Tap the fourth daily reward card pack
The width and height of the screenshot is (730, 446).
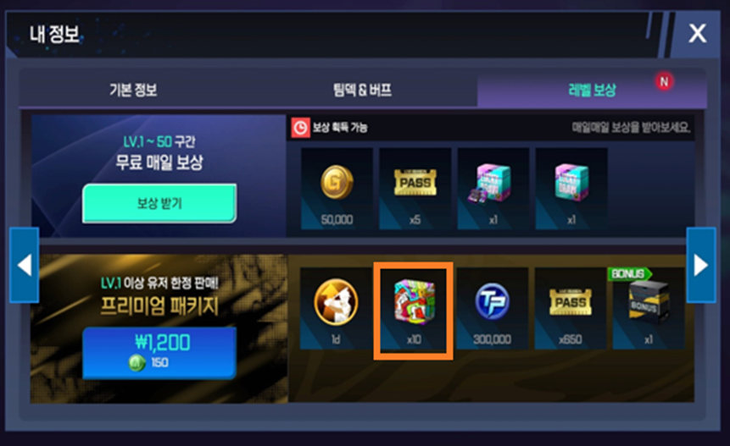(571, 189)
